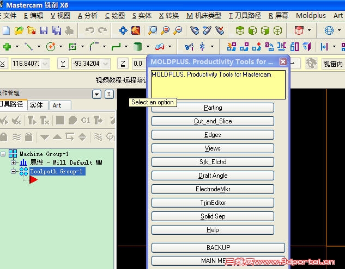Click the Solid Sep button
The height and width of the screenshot is (269, 345).
213,216
